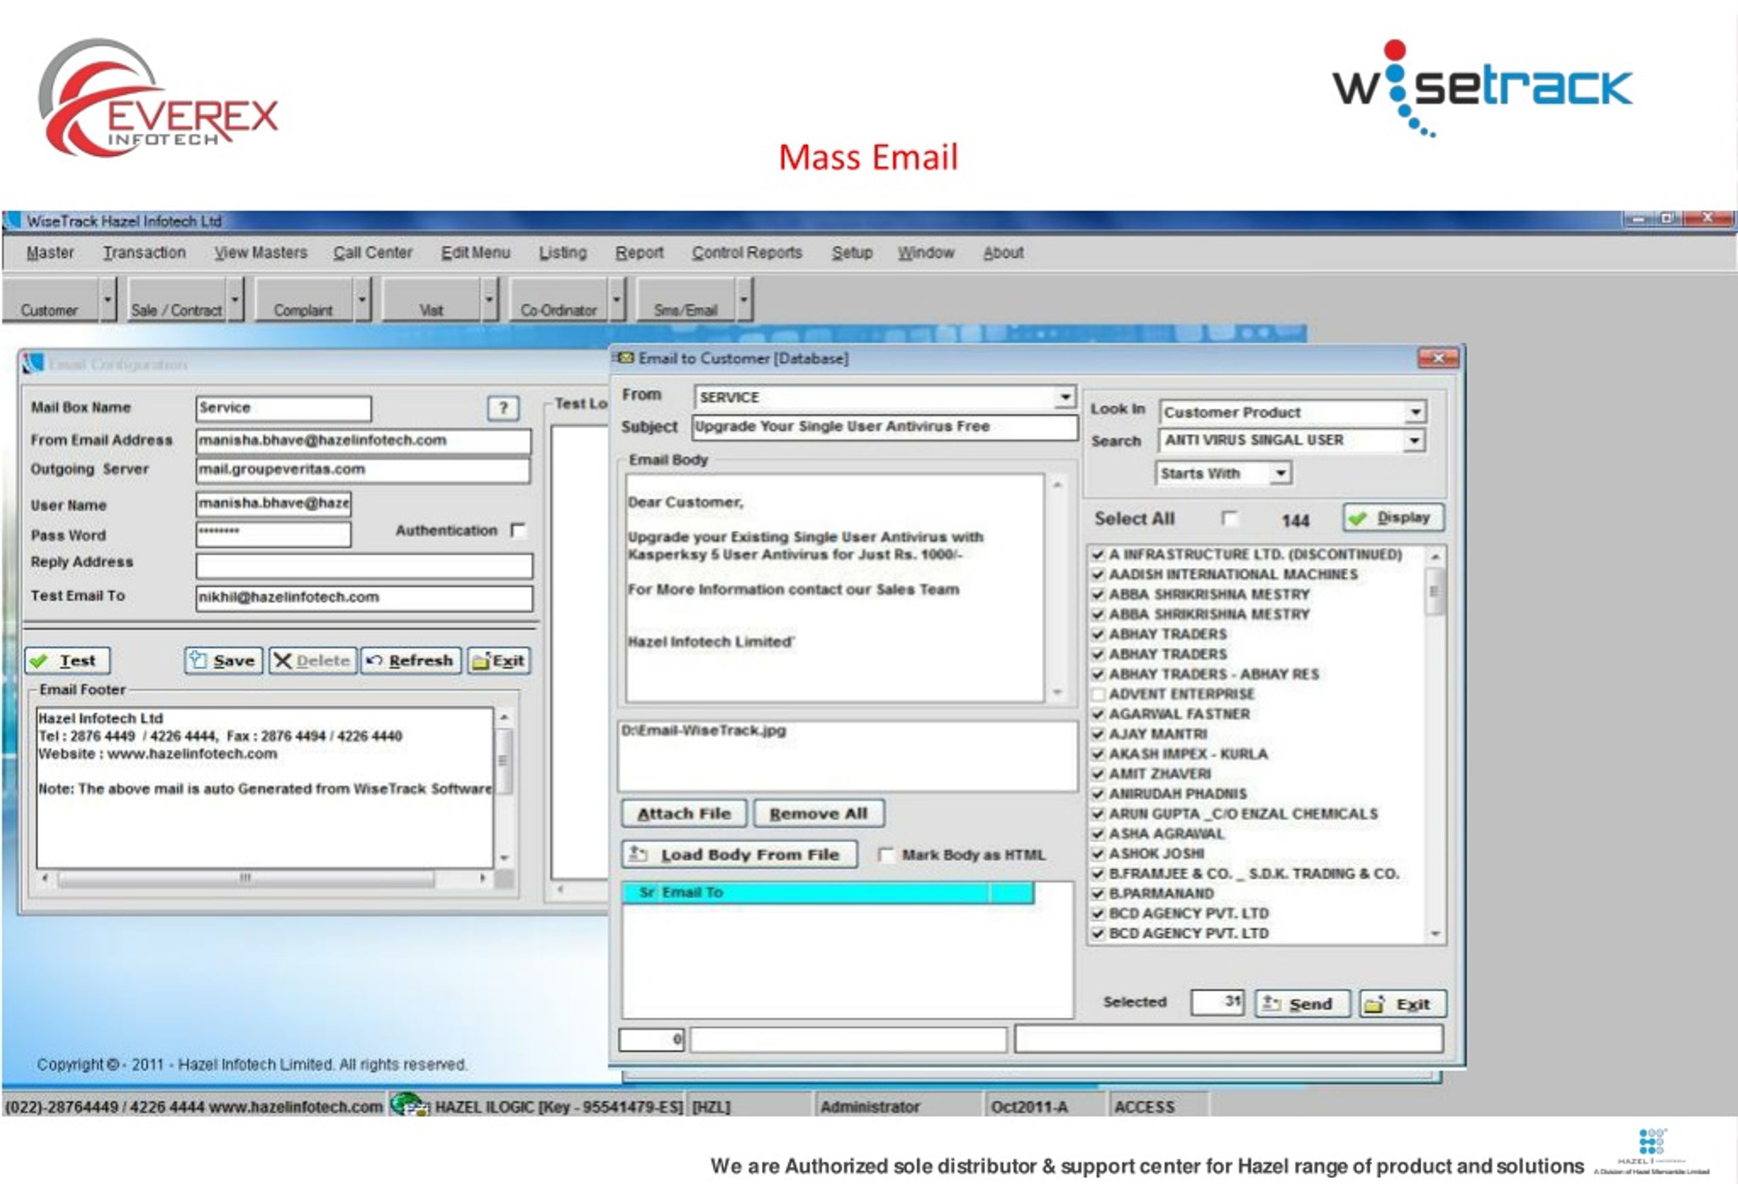This screenshot has height=1184, width=1738.
Task: Click the Attach File button
Action: click(x=684, y=814)
